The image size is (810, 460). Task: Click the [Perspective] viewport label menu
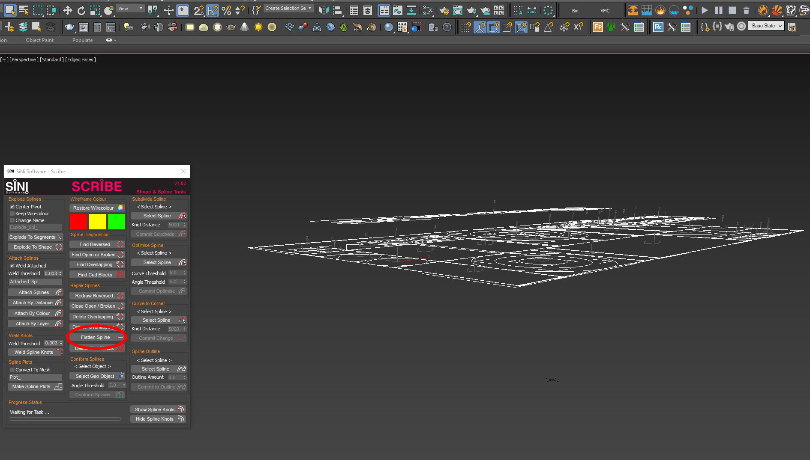tap(24, 59)
